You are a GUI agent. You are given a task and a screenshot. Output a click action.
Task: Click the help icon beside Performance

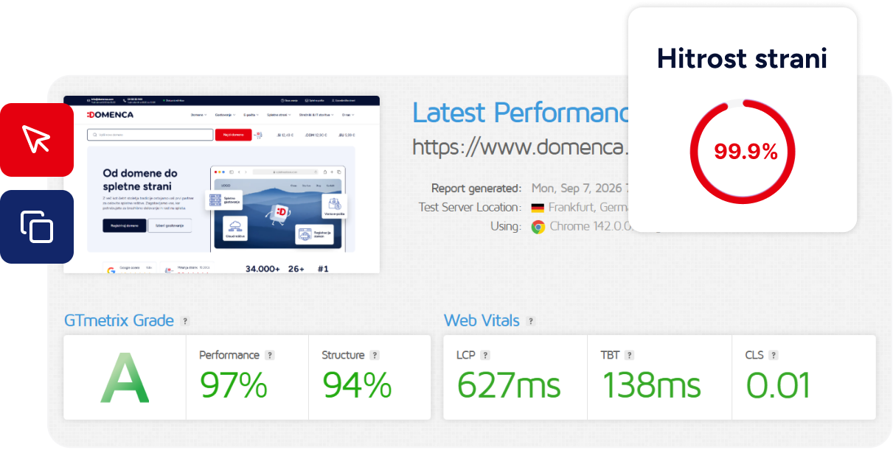click(270, 355)
